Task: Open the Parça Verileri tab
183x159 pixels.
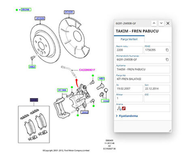Action: (x=129, y=39)
